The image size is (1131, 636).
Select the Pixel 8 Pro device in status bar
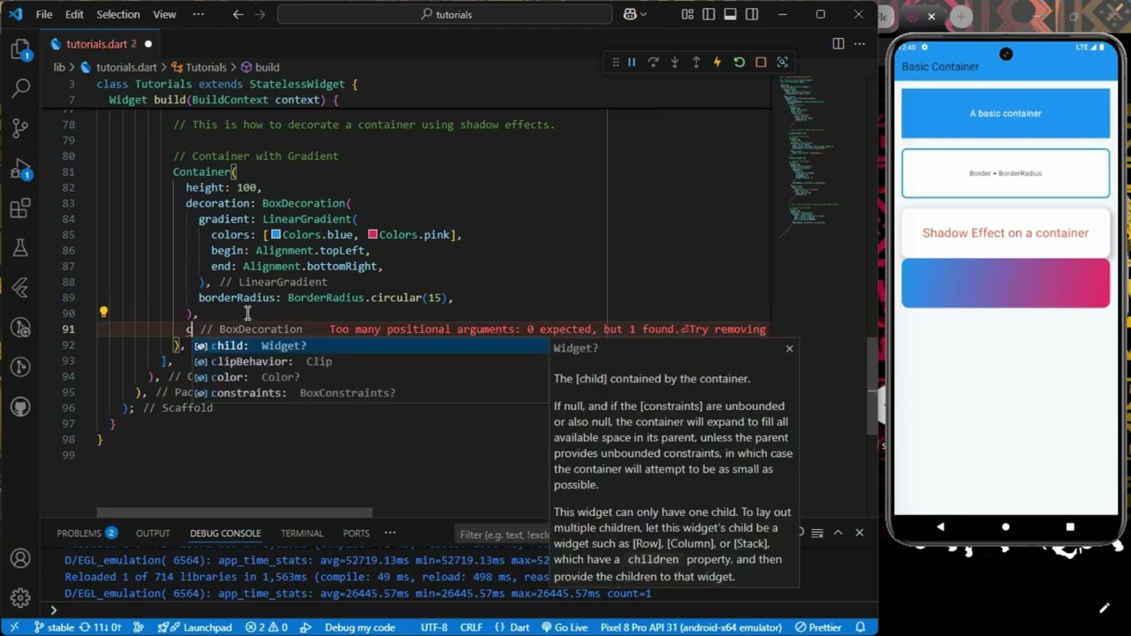coord(691,627)
